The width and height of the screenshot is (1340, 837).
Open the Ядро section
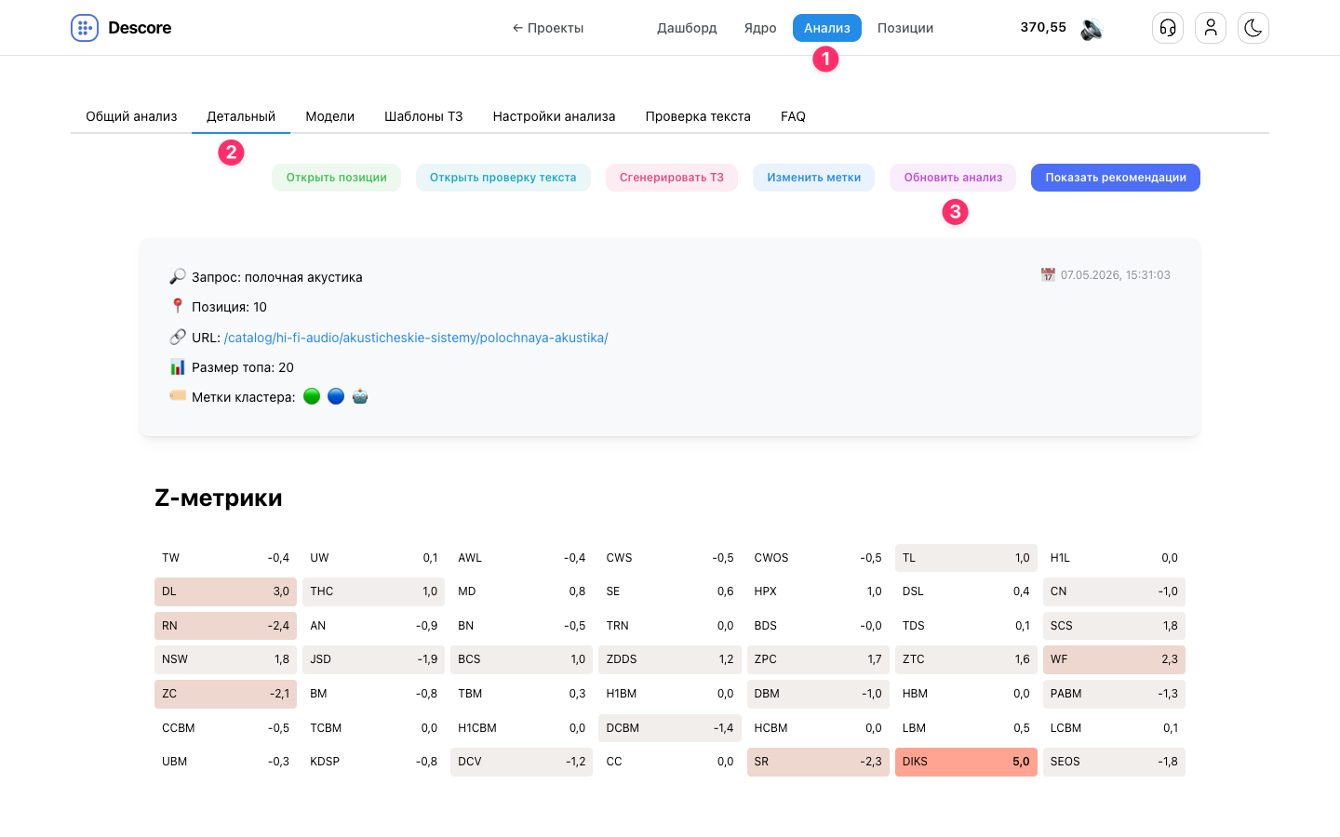[760, 28]
